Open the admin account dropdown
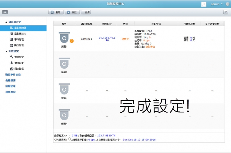The image size is (231, 153). [x=216, y=4]
